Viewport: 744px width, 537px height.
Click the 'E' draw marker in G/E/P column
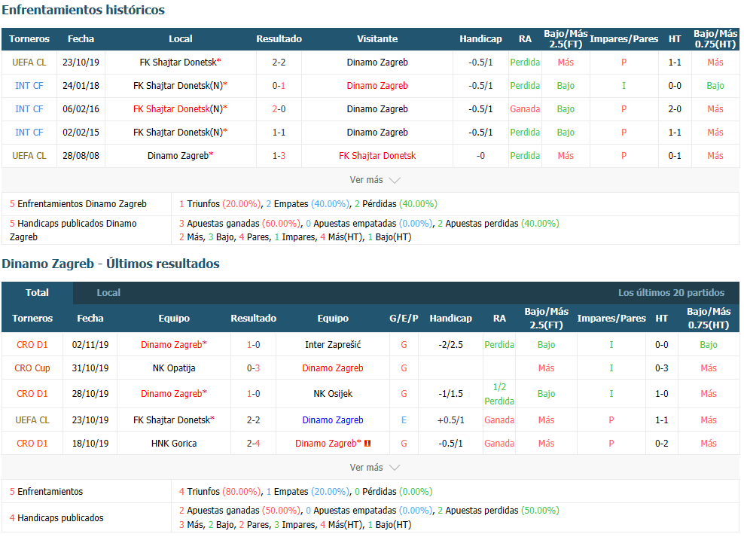[x=404, y=420]
